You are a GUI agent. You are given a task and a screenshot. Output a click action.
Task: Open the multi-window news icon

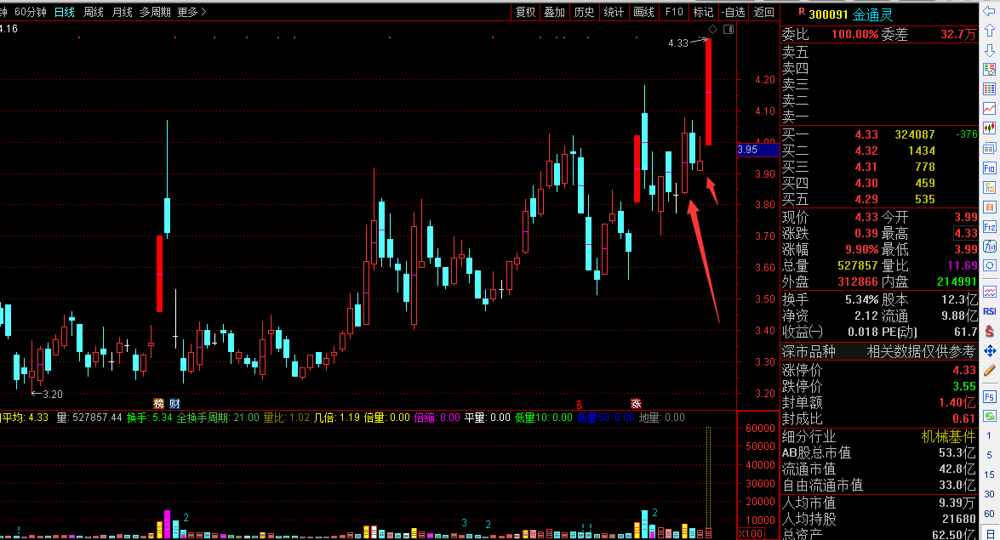tap(989, 149)
